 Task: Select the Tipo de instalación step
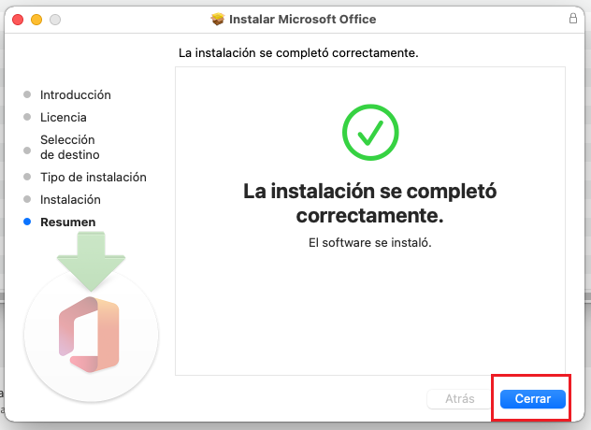coord(93,177)
